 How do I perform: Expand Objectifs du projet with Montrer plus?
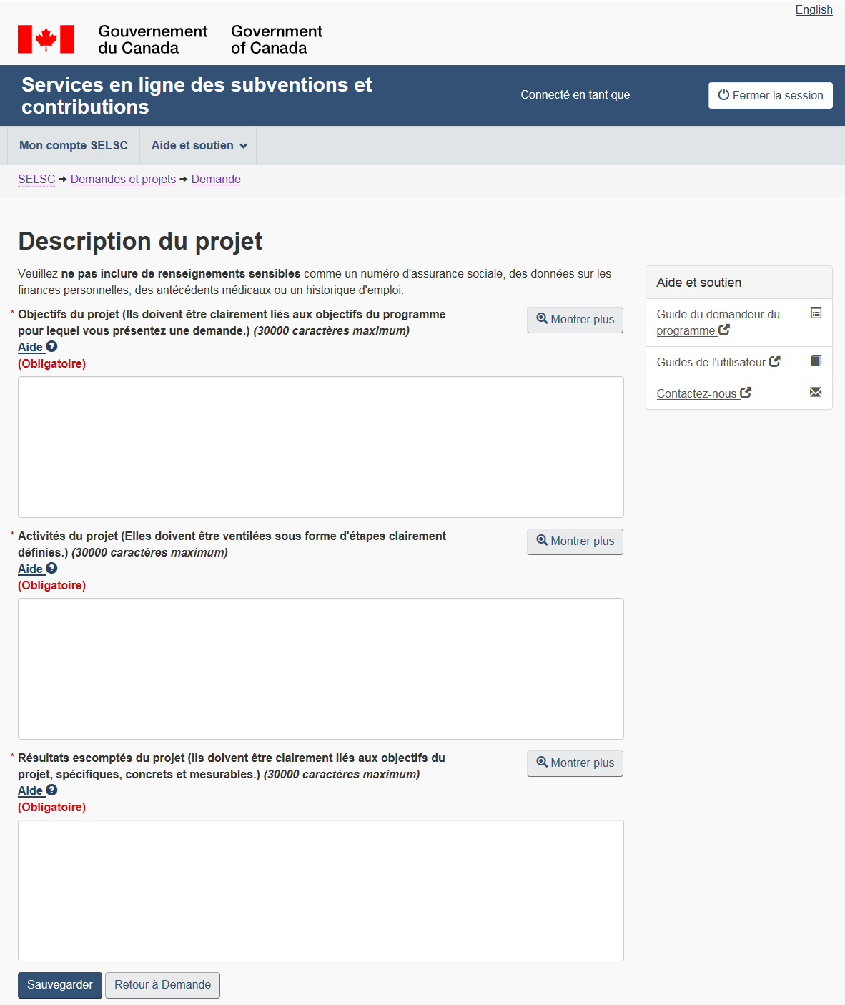575,320
